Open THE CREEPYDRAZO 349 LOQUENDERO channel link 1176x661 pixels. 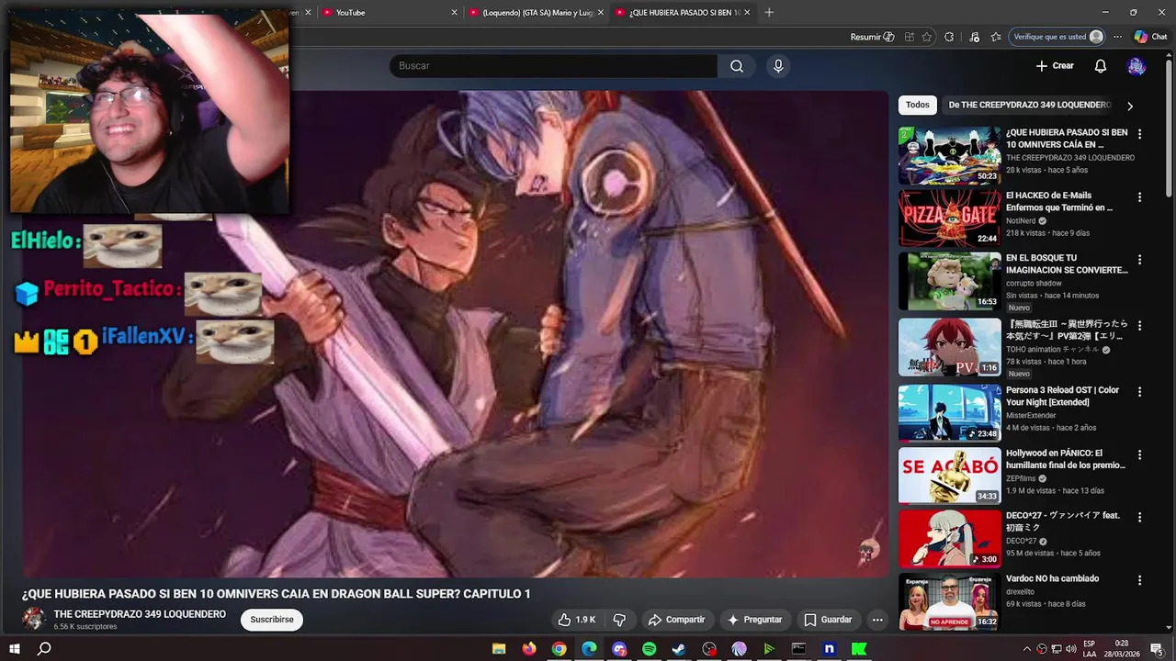(140, 614)
